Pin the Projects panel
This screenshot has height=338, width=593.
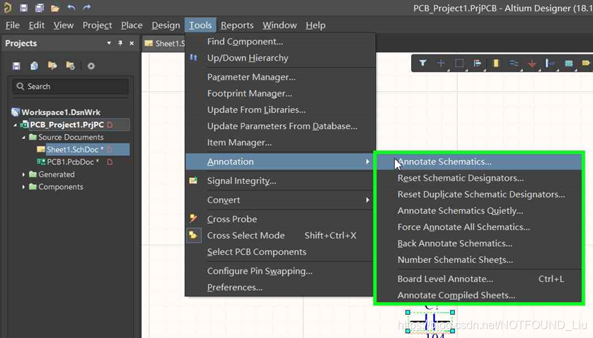[120, 43]
